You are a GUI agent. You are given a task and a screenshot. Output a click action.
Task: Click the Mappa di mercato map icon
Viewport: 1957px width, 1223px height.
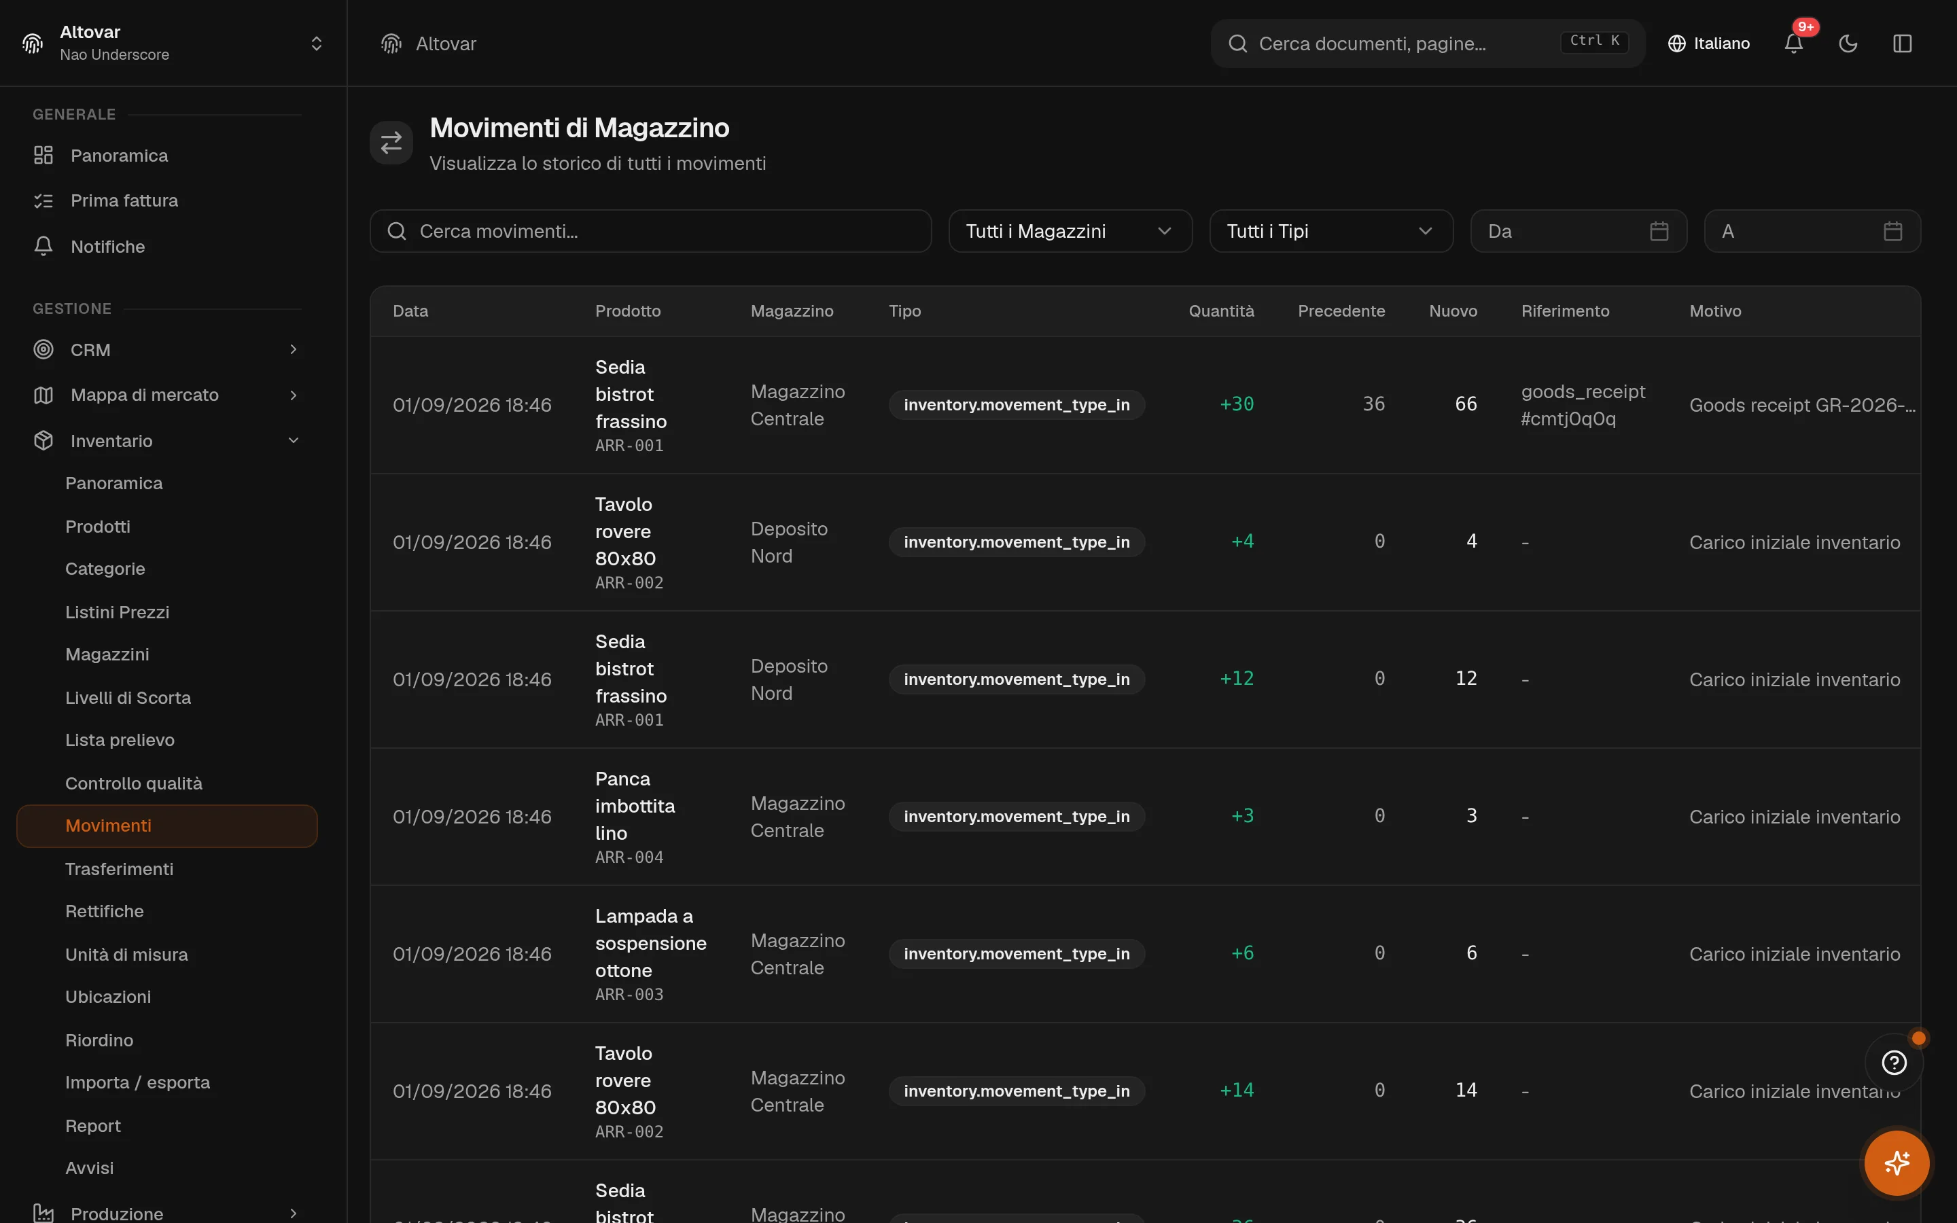(43, 395)
